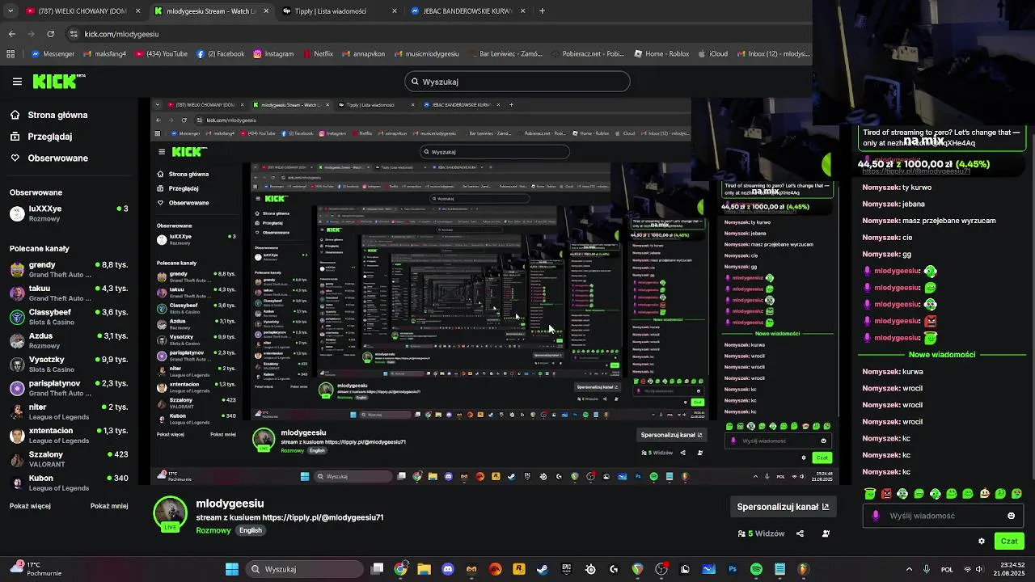
Task: Select the mlodygeesiu Stream browser tab
Action: click(210, 11)
